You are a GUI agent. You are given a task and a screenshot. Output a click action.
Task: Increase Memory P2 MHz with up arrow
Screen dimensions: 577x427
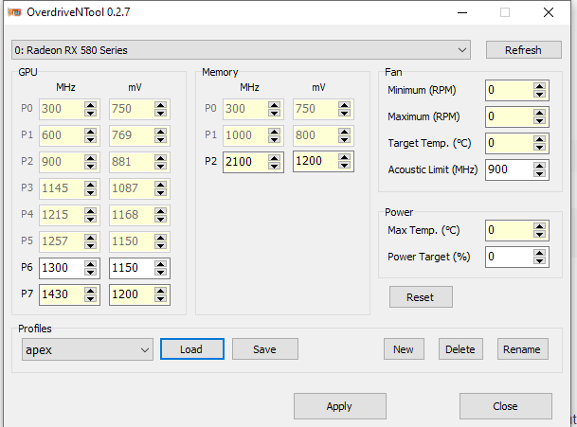[x=274, y=158]
